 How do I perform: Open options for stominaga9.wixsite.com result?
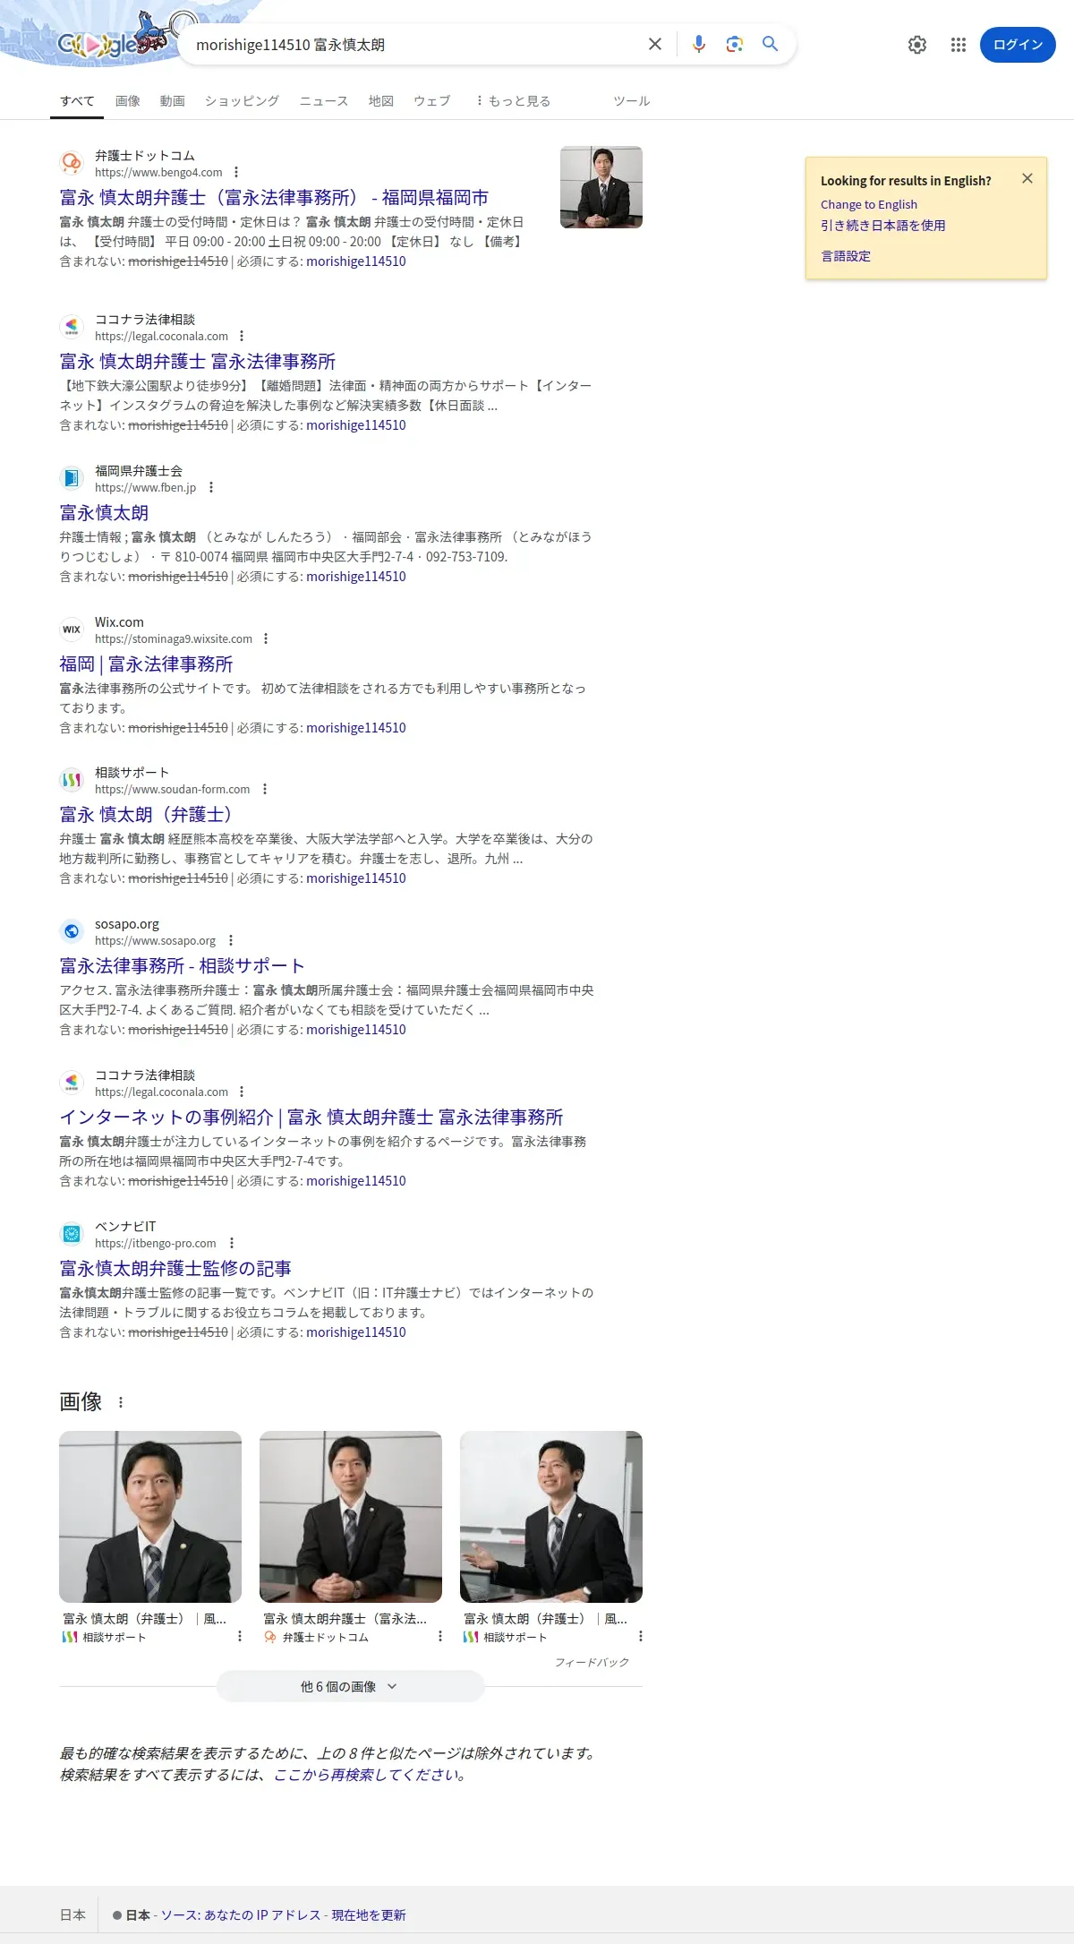tap(266, 638)
